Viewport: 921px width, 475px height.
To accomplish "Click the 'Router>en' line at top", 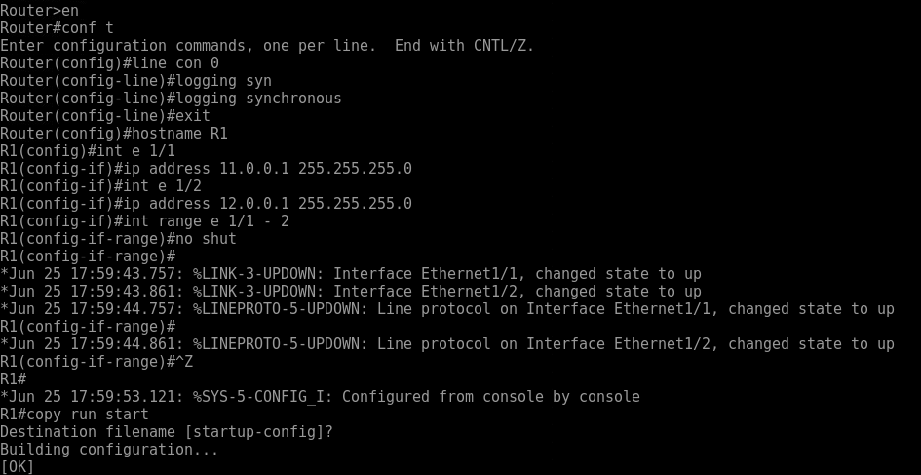I will (x=39, y=11).
